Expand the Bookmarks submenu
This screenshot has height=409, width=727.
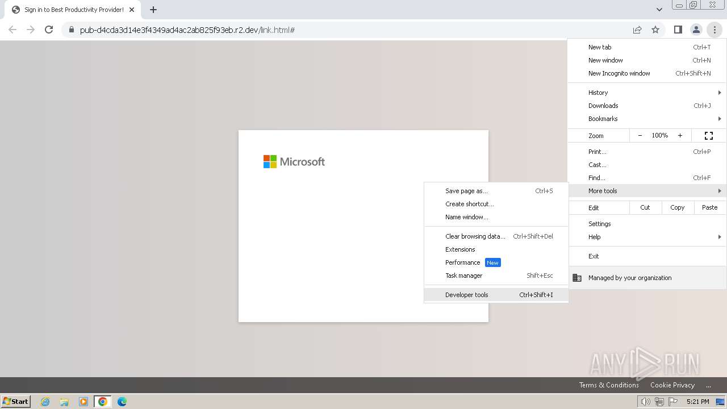647,119
